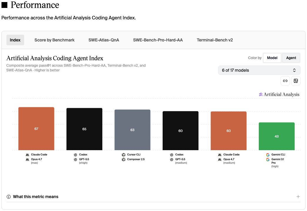Click the Cursor cube icon beside Composer 2.5
Viewport: 307px width, 211px height.
pyautogui.click(x=124, y=160)
